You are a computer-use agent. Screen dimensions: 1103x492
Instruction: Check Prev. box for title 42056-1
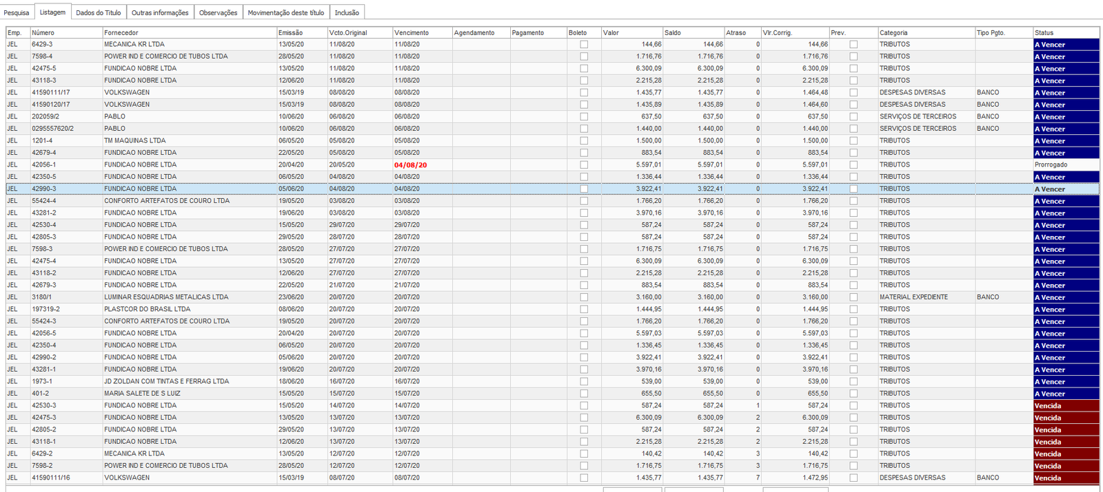[x=853, y=165]
